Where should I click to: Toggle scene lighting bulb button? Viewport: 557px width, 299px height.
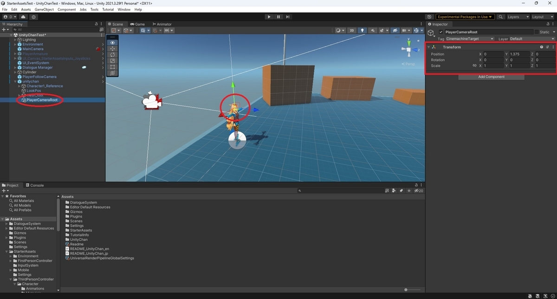click(363, 31)
